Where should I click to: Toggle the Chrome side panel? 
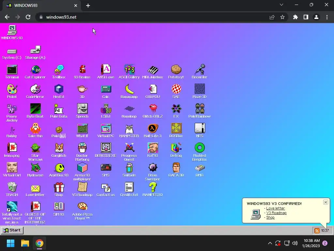306,17
